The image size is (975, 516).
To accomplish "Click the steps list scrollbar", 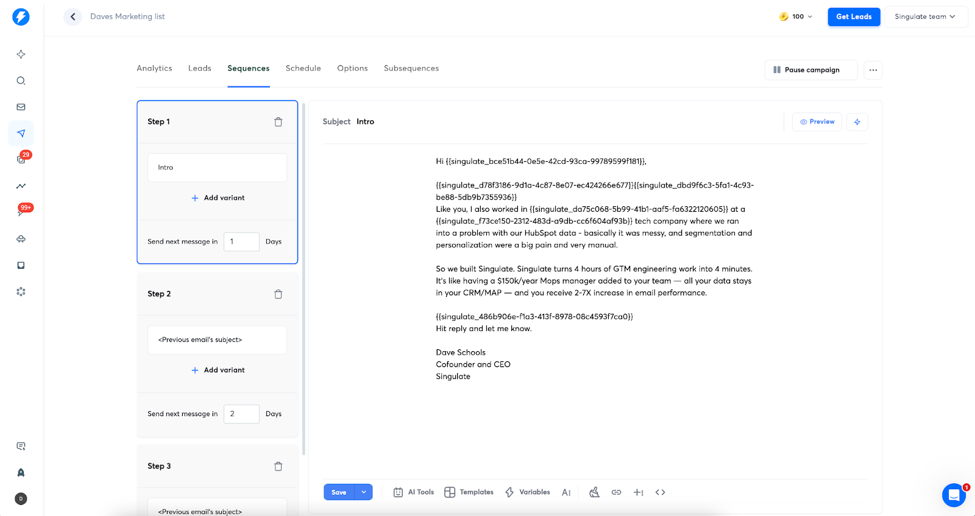I will pos(303,279).
